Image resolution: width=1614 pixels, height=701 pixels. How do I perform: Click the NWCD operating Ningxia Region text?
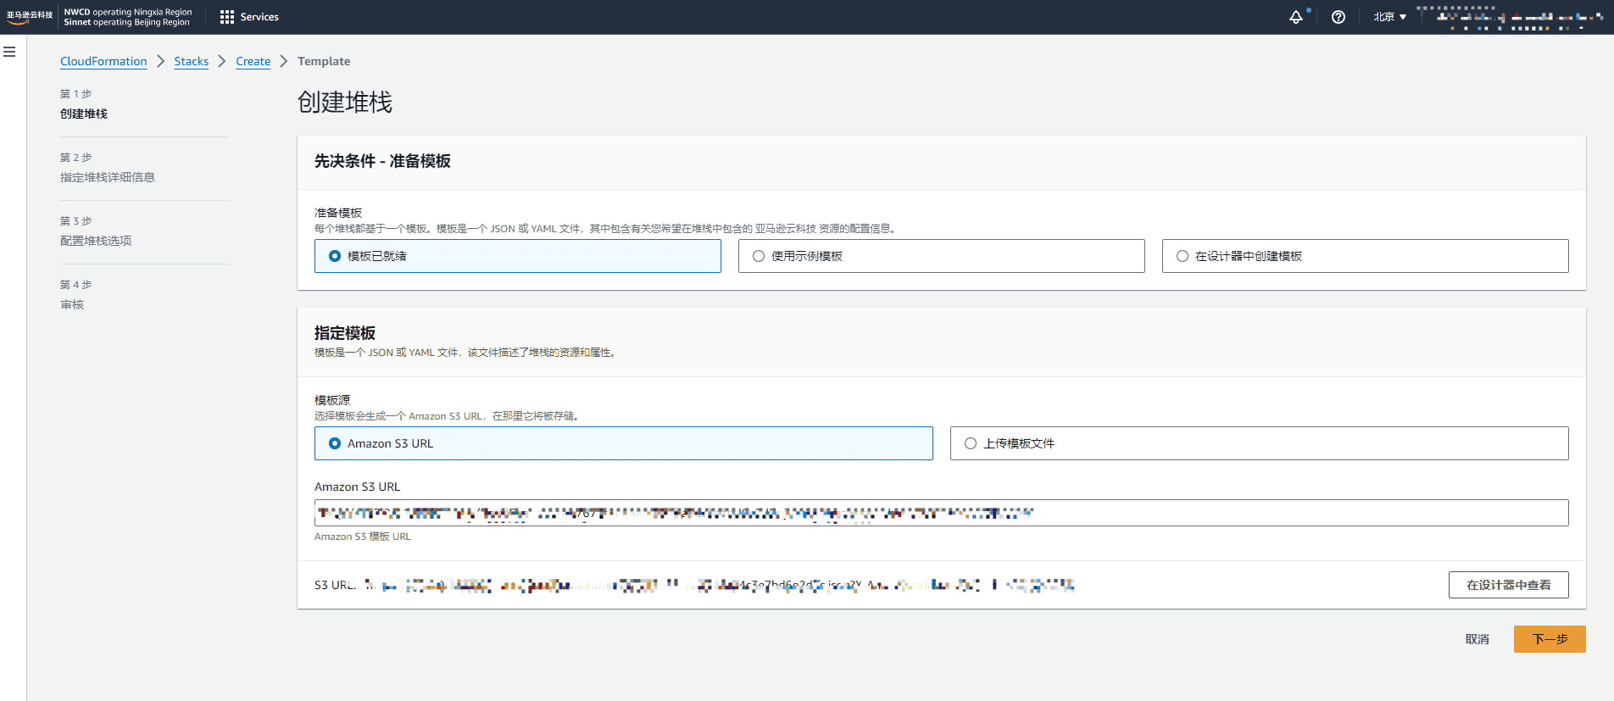click(128, 12)
